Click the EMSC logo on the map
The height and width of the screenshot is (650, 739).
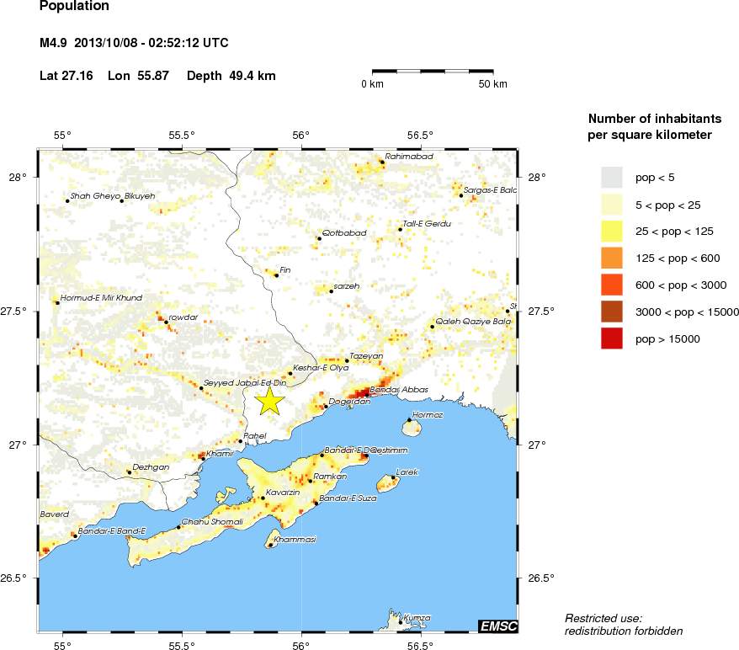pos(497,626)
